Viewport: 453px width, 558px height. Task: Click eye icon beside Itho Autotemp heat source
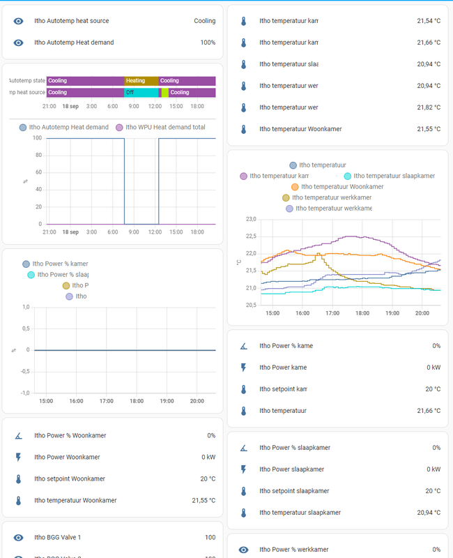18,21
